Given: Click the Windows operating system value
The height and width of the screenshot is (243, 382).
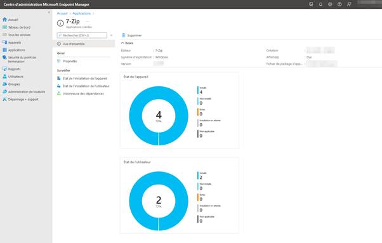Looking at the screenshot, I should 162,57.
